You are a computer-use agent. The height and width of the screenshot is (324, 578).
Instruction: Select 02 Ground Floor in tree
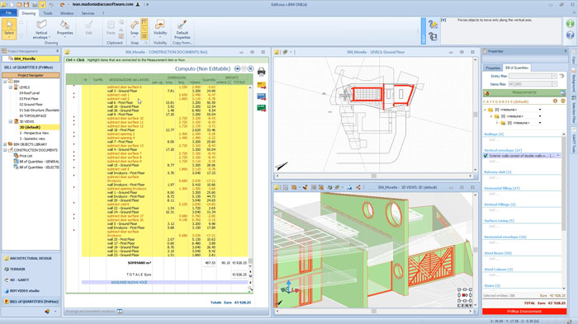click(31, 105)
